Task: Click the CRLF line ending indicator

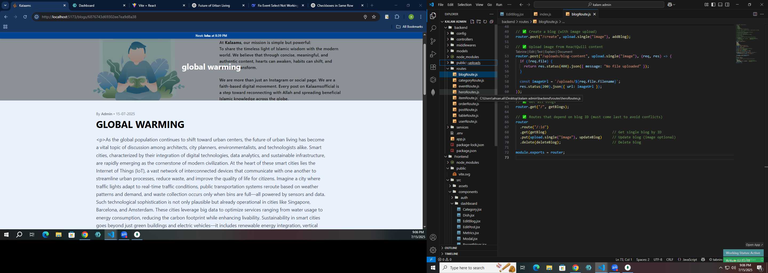Action: 670,260
